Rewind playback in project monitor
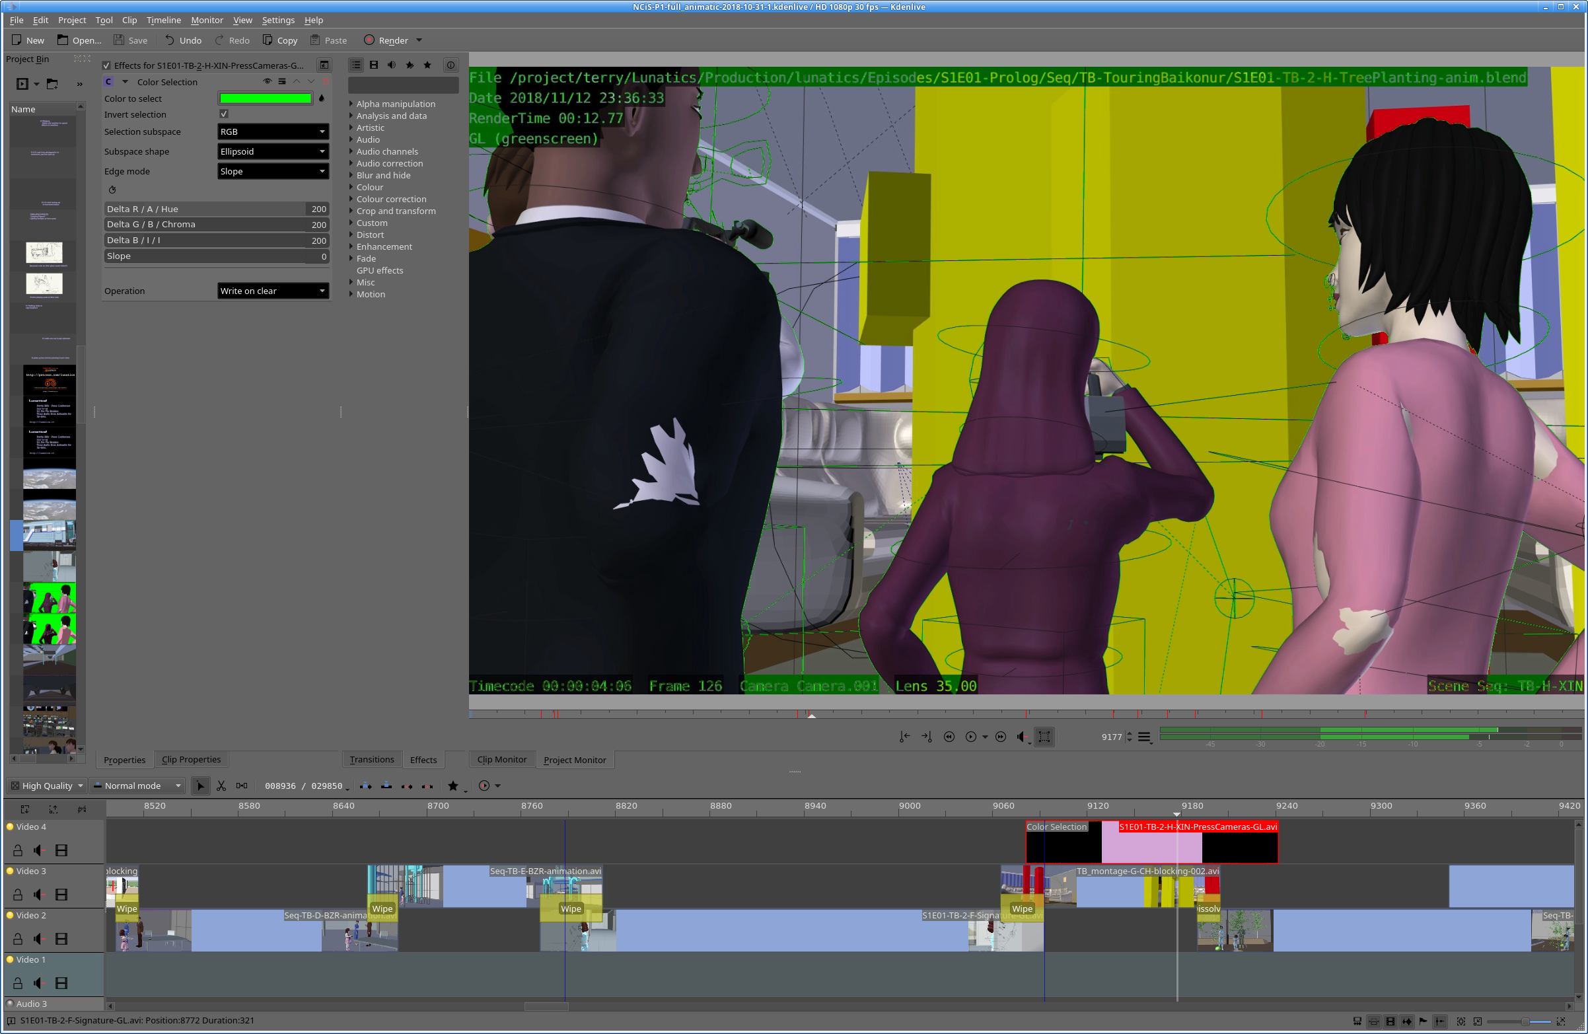 pyautogui.click(x=949, y=737)
